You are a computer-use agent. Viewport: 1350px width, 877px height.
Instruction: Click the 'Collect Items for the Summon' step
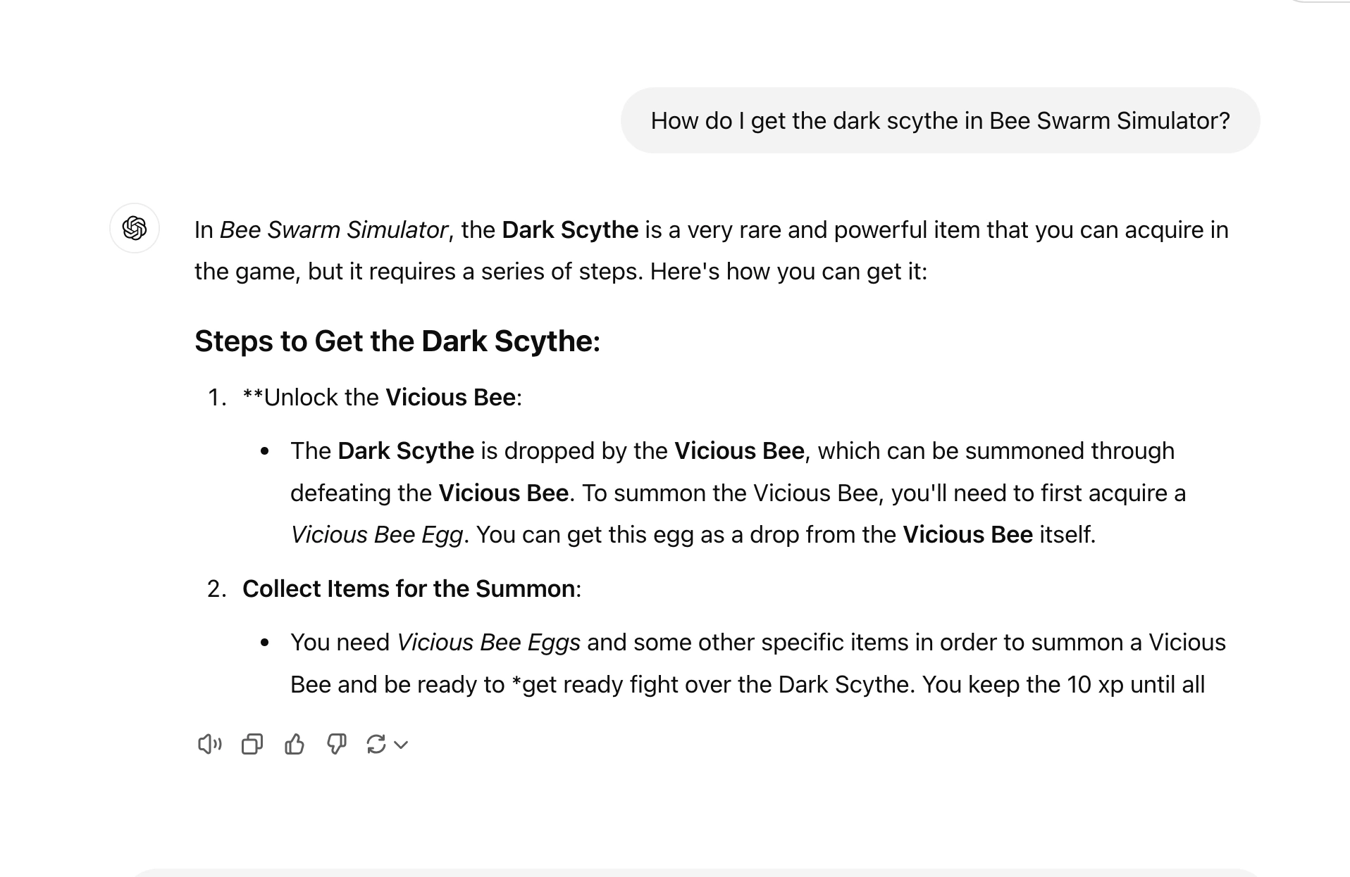[410, 588]
